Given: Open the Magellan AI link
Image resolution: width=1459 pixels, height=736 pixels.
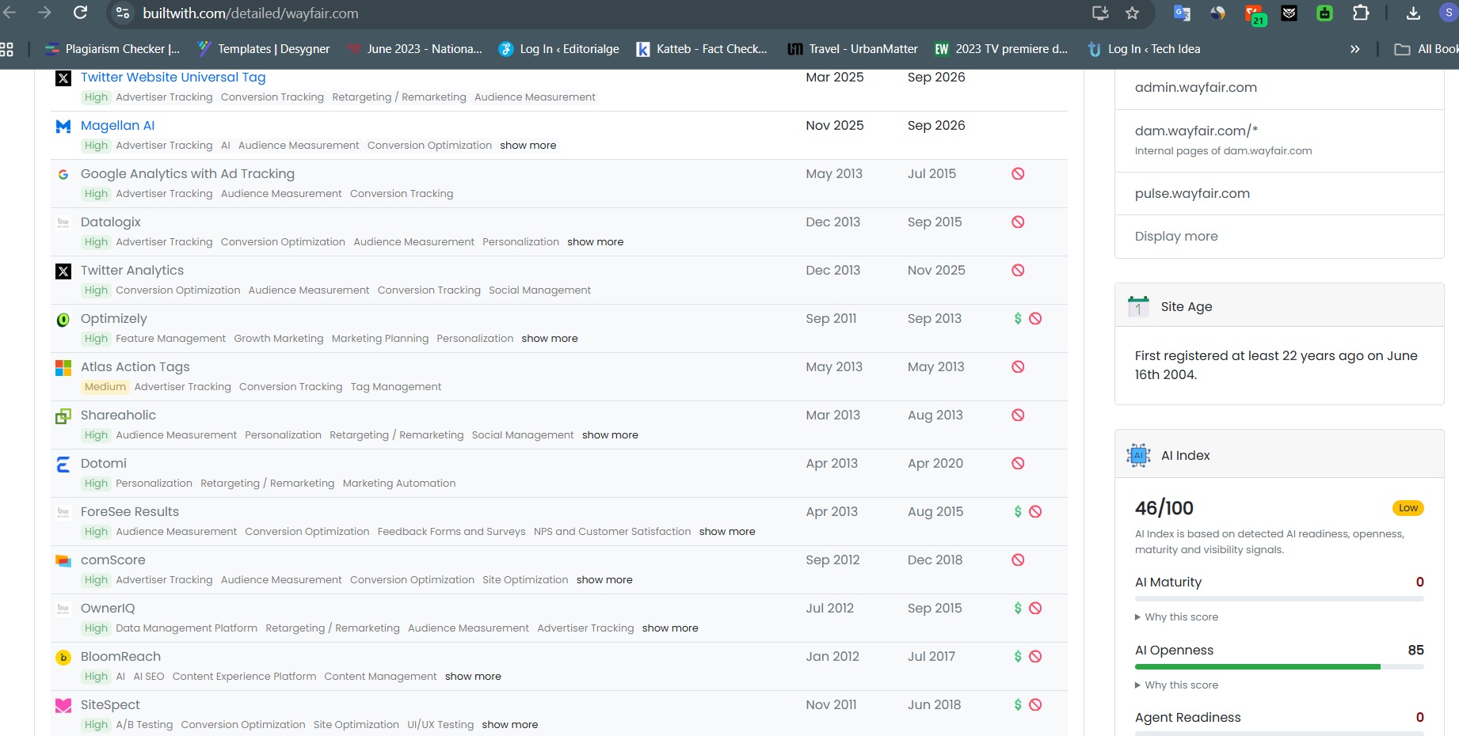Looking at the screenshot, I should click(117, 125).
